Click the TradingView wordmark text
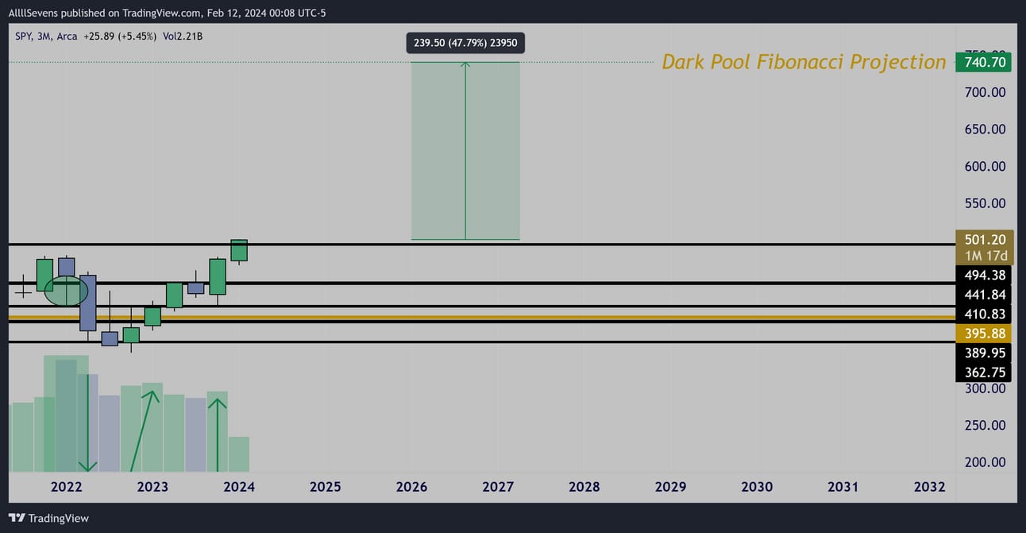 (x=59, y=518)
